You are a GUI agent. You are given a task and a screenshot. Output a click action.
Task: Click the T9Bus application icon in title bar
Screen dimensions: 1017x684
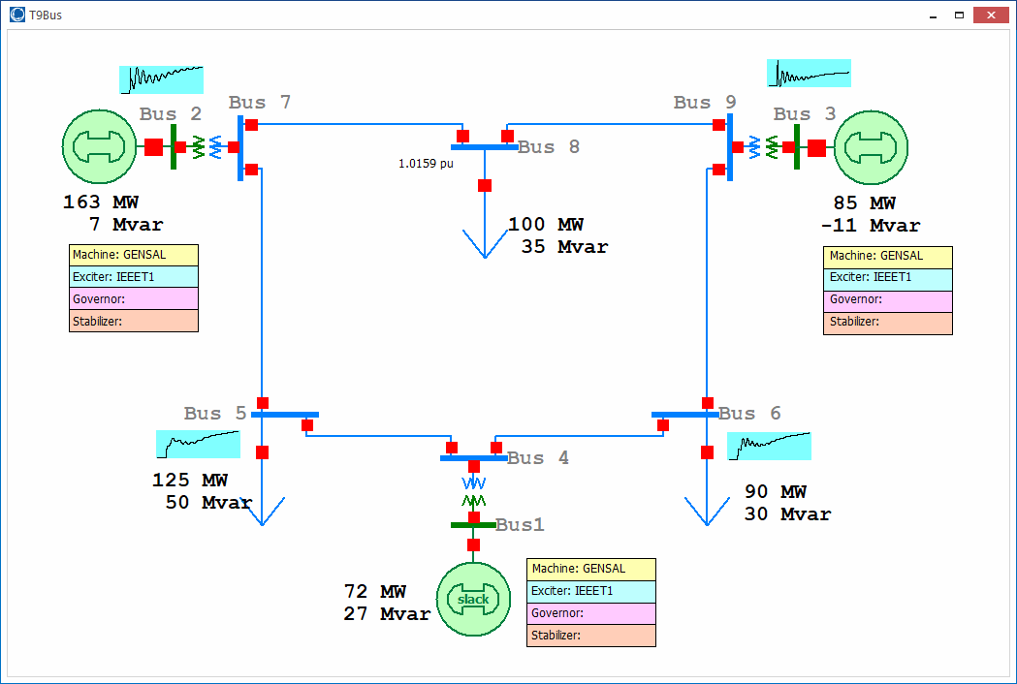click(16, 16)
